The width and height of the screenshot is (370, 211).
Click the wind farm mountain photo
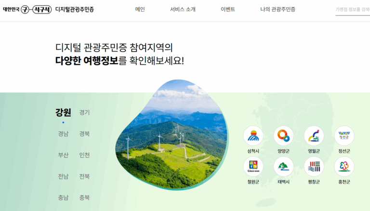(172, 135)
